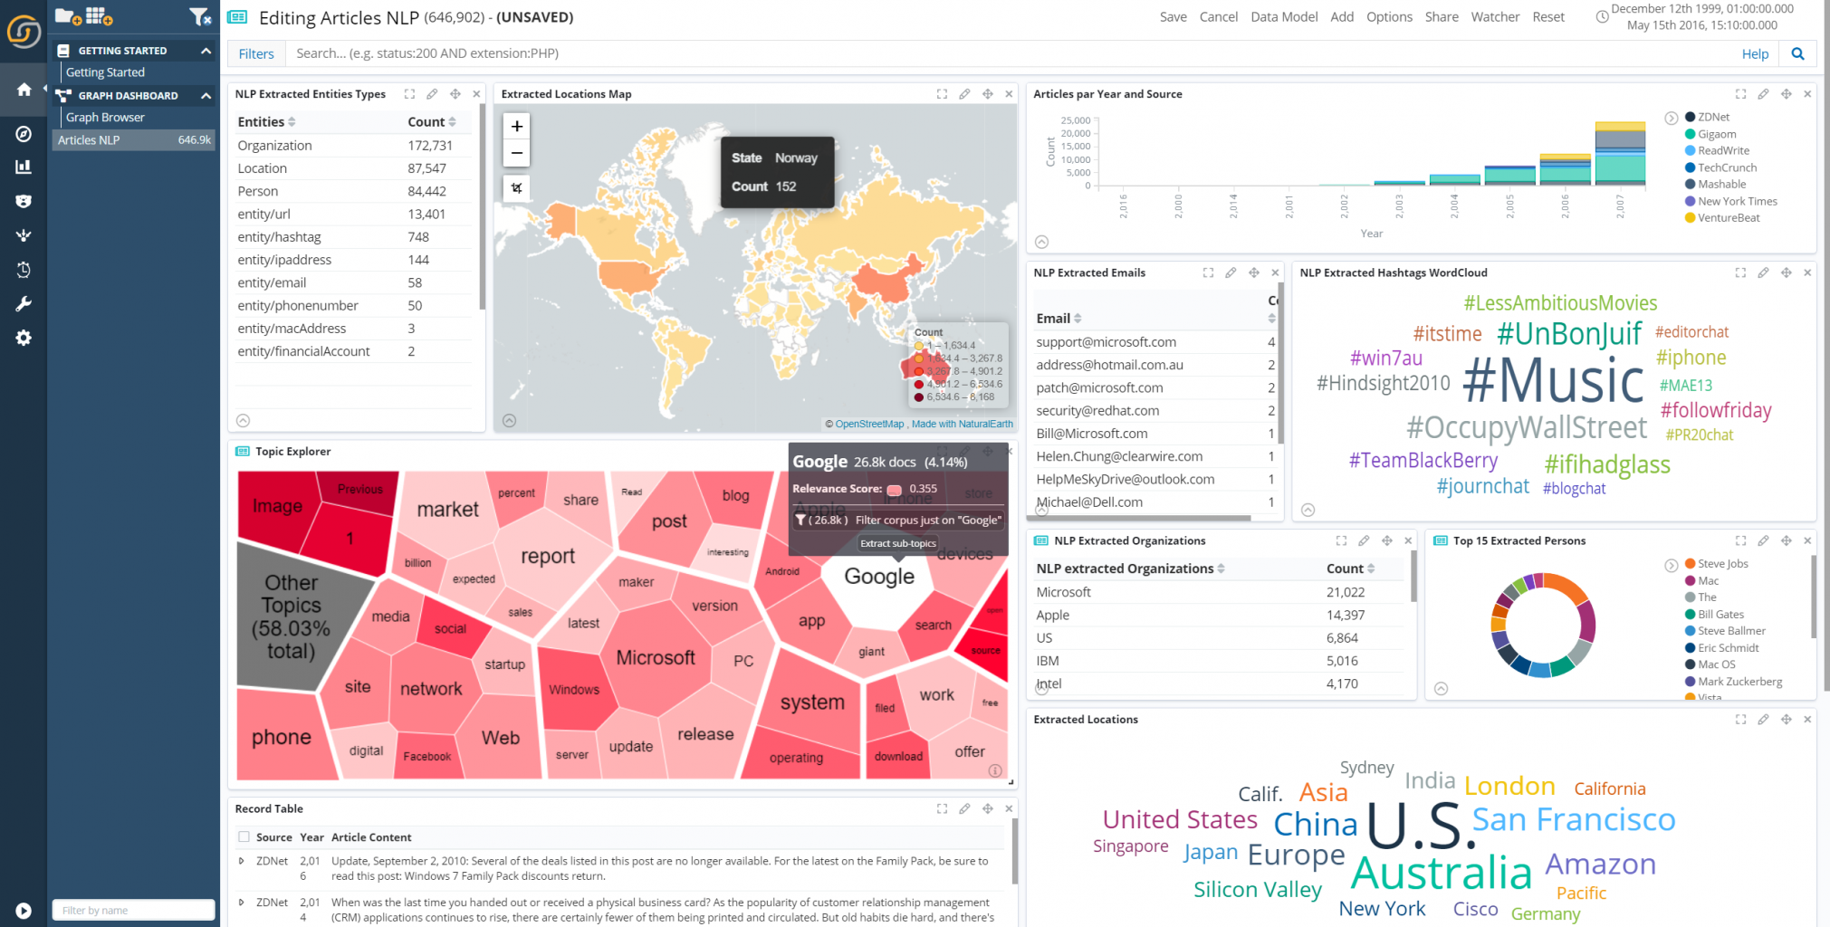Zoom in on the Extracted Locations Map

(x=516, y=127)
